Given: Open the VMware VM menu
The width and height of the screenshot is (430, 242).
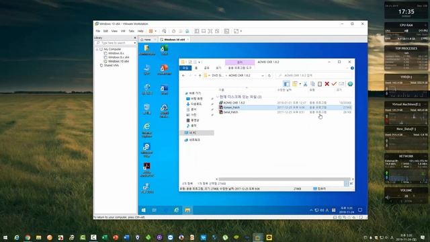Looking at the screenshot, I should click(x=123, y=32).
